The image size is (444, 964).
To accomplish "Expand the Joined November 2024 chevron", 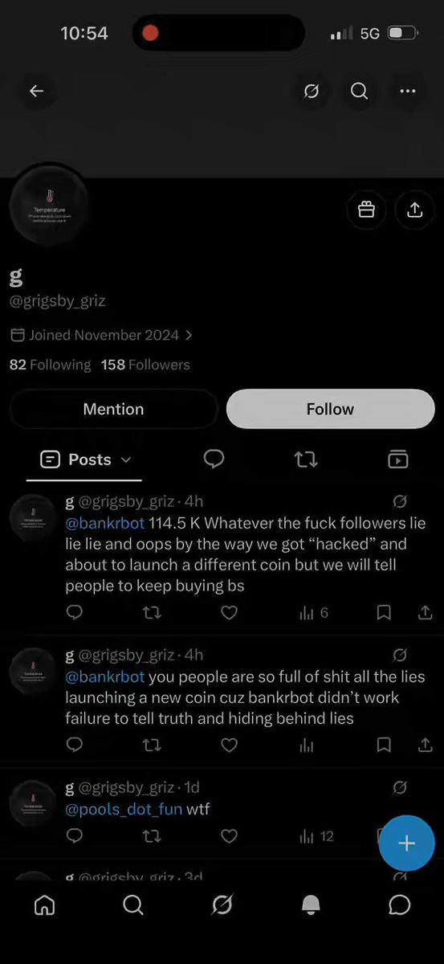I will click(x=189, y=335).
